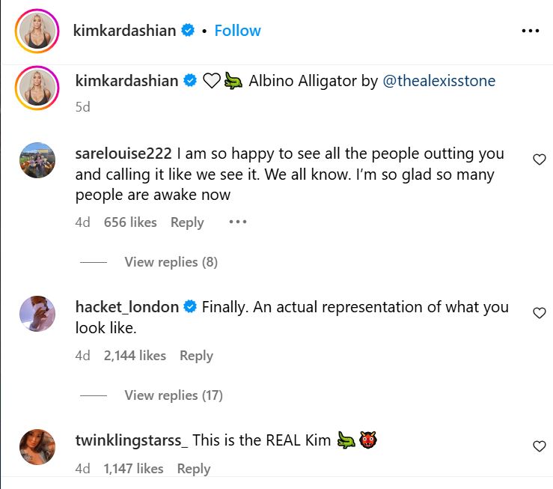Open the hacket_london username link

coord(127,307)
